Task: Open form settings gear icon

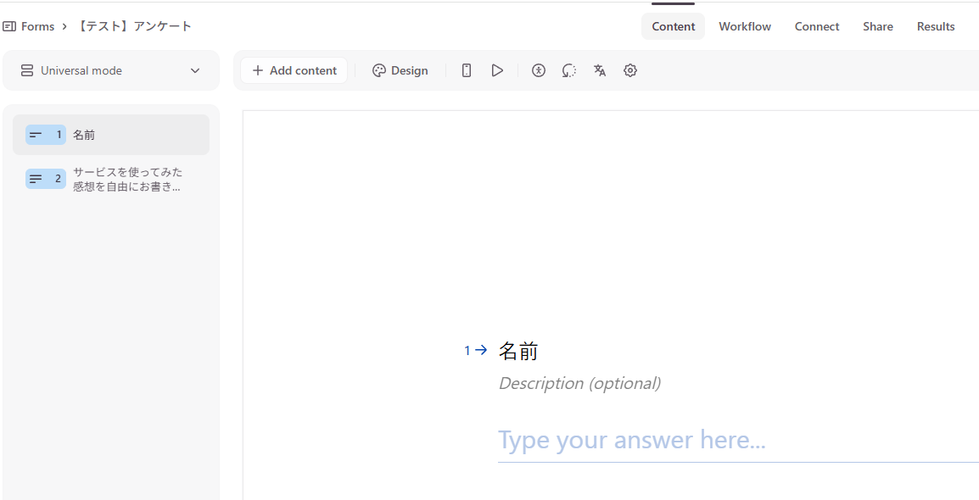Action: click(630, 70)
